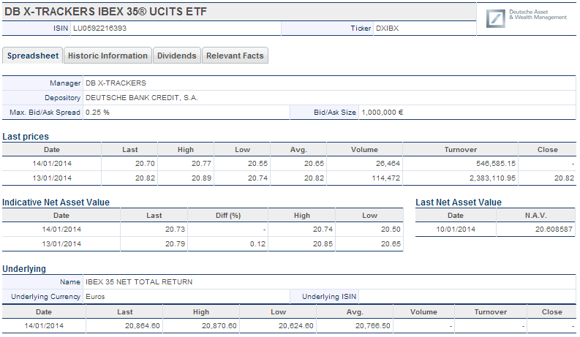Select 13/01/2014 date in Last prices table
The width and height of the screenshot is (580, 337).
pos(52,178)
